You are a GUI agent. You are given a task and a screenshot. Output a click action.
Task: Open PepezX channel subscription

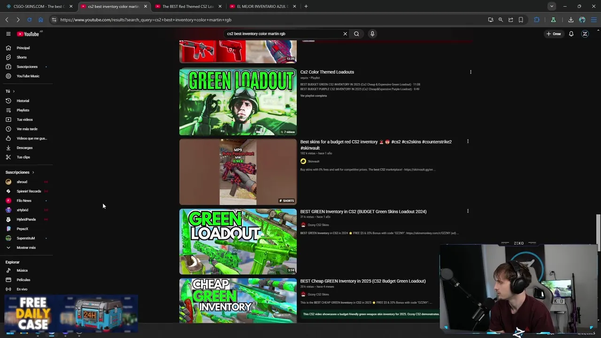pos(22,229)
